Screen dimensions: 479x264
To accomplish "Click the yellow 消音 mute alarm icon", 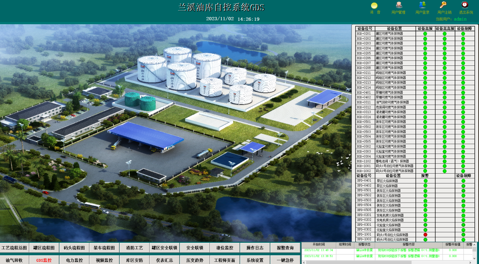I will tap(374, 6).
